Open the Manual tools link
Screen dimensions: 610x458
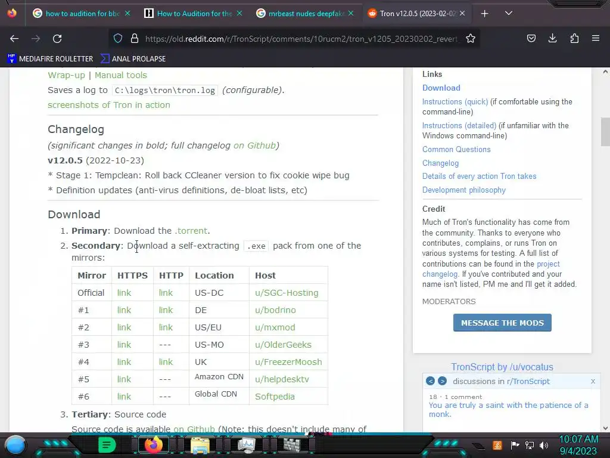120,75
